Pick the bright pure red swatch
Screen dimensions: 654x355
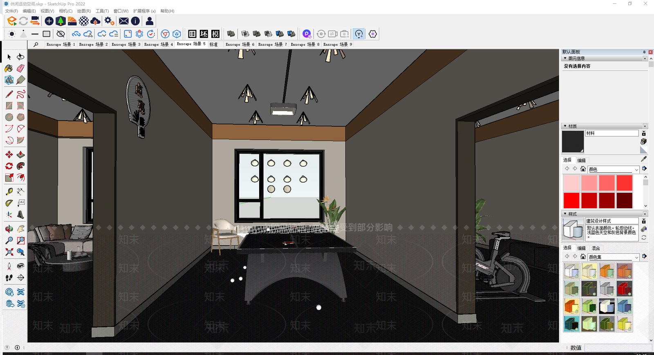571,201
